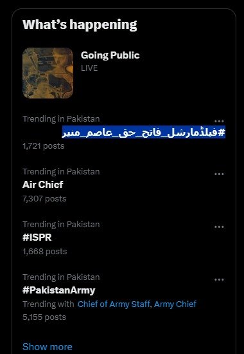244x354 pixels.
Task: Click the Chief of Army Staff link
Action: [x=114, y=304]
